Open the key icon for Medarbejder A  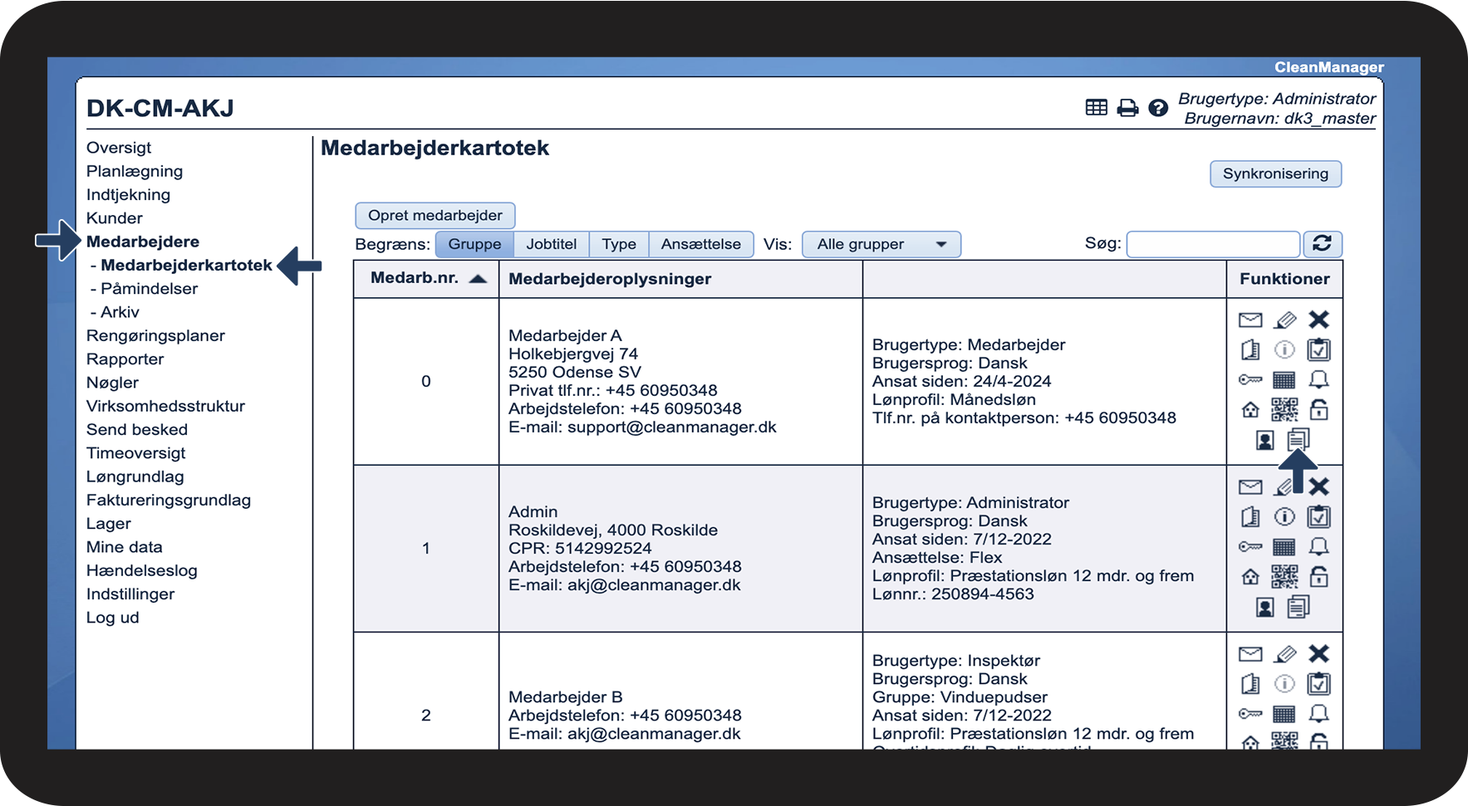[1250, 380]
